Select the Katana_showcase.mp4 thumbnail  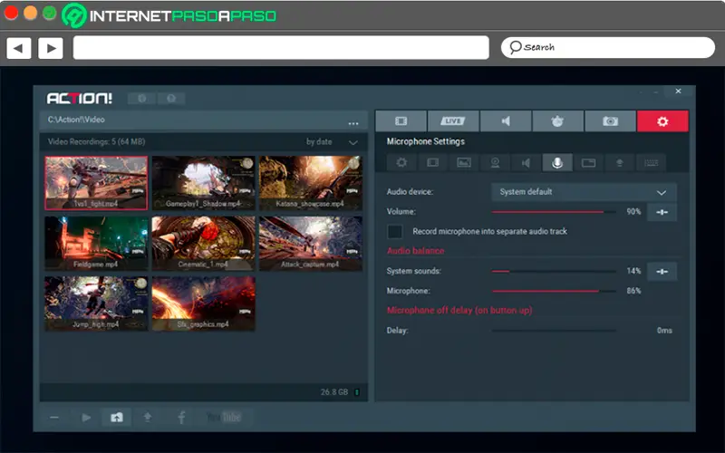(311, 183)
